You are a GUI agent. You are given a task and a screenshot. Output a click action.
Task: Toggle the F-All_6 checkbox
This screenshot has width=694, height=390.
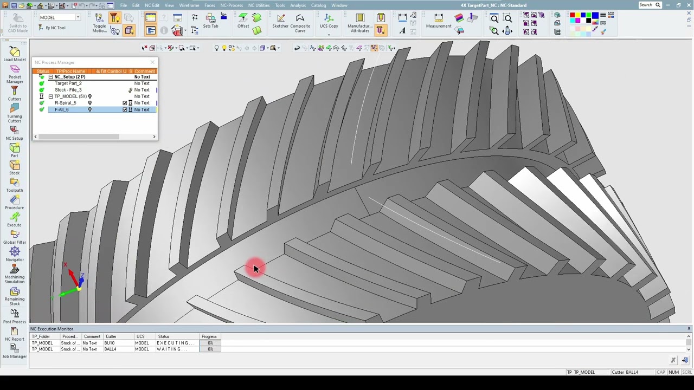point(125,109)
